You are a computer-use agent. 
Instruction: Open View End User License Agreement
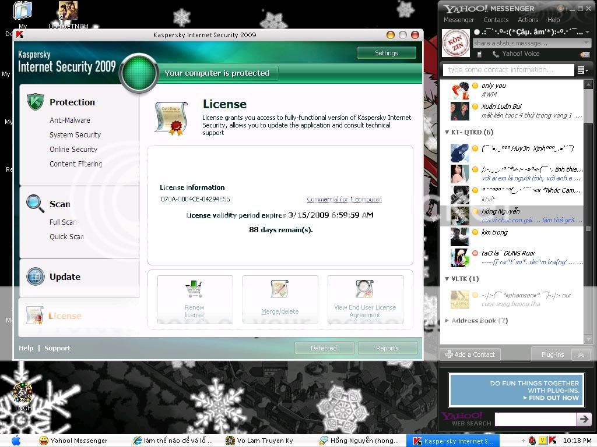(x=365, y=300)
